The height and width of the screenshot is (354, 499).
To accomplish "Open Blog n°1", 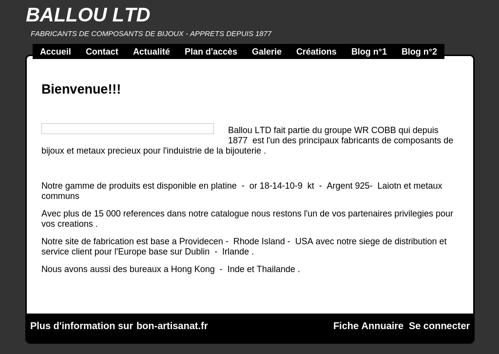I will point(369,52).
